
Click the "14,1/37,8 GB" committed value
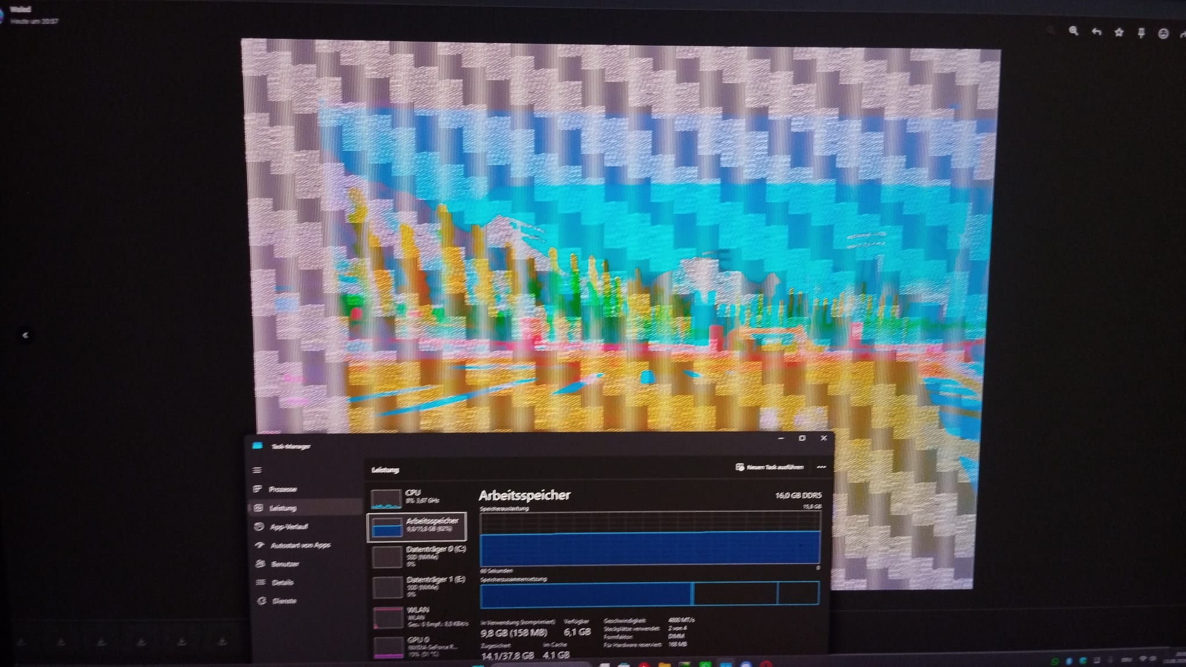(508, 655)
